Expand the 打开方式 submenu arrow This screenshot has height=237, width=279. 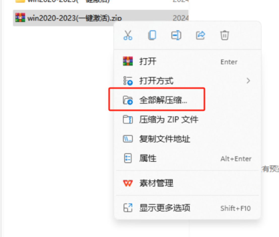coord(249,81)
